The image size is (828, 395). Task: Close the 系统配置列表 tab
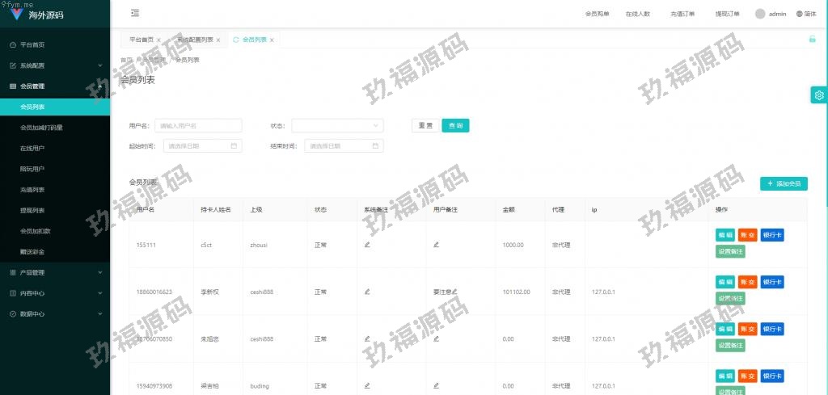tap(218, 40)
